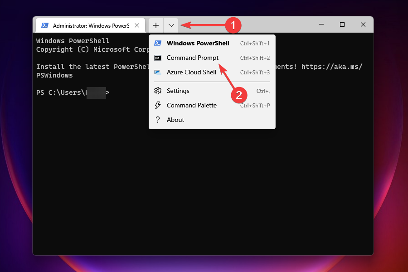
Task: Click the Azure Cloud Shell icon
Action: [x=158, y=72]
